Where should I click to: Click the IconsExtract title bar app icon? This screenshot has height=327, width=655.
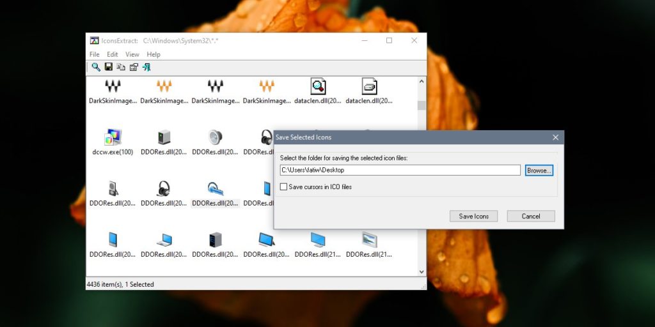point(95,40)
